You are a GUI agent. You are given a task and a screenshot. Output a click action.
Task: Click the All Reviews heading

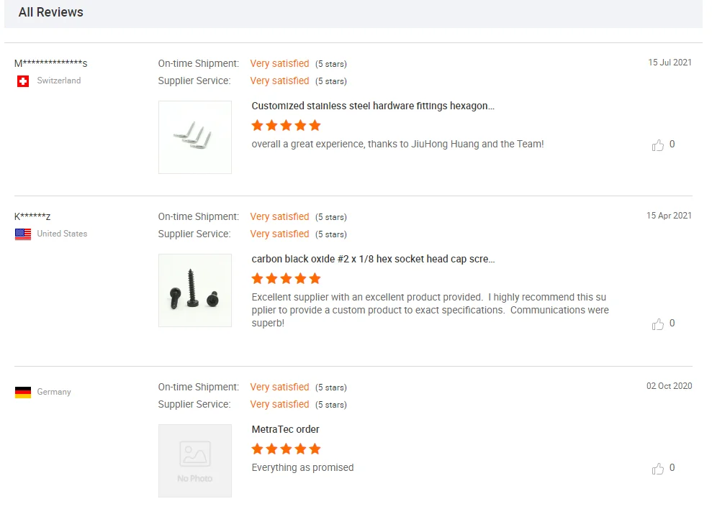click(50, 12)
